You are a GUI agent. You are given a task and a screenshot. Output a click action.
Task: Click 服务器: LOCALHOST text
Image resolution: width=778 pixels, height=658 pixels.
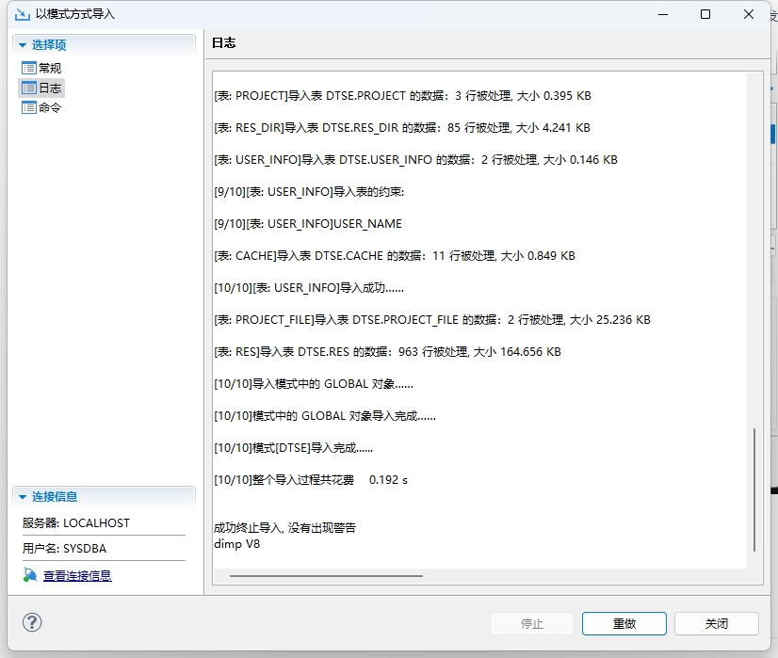tap(76, 523)
